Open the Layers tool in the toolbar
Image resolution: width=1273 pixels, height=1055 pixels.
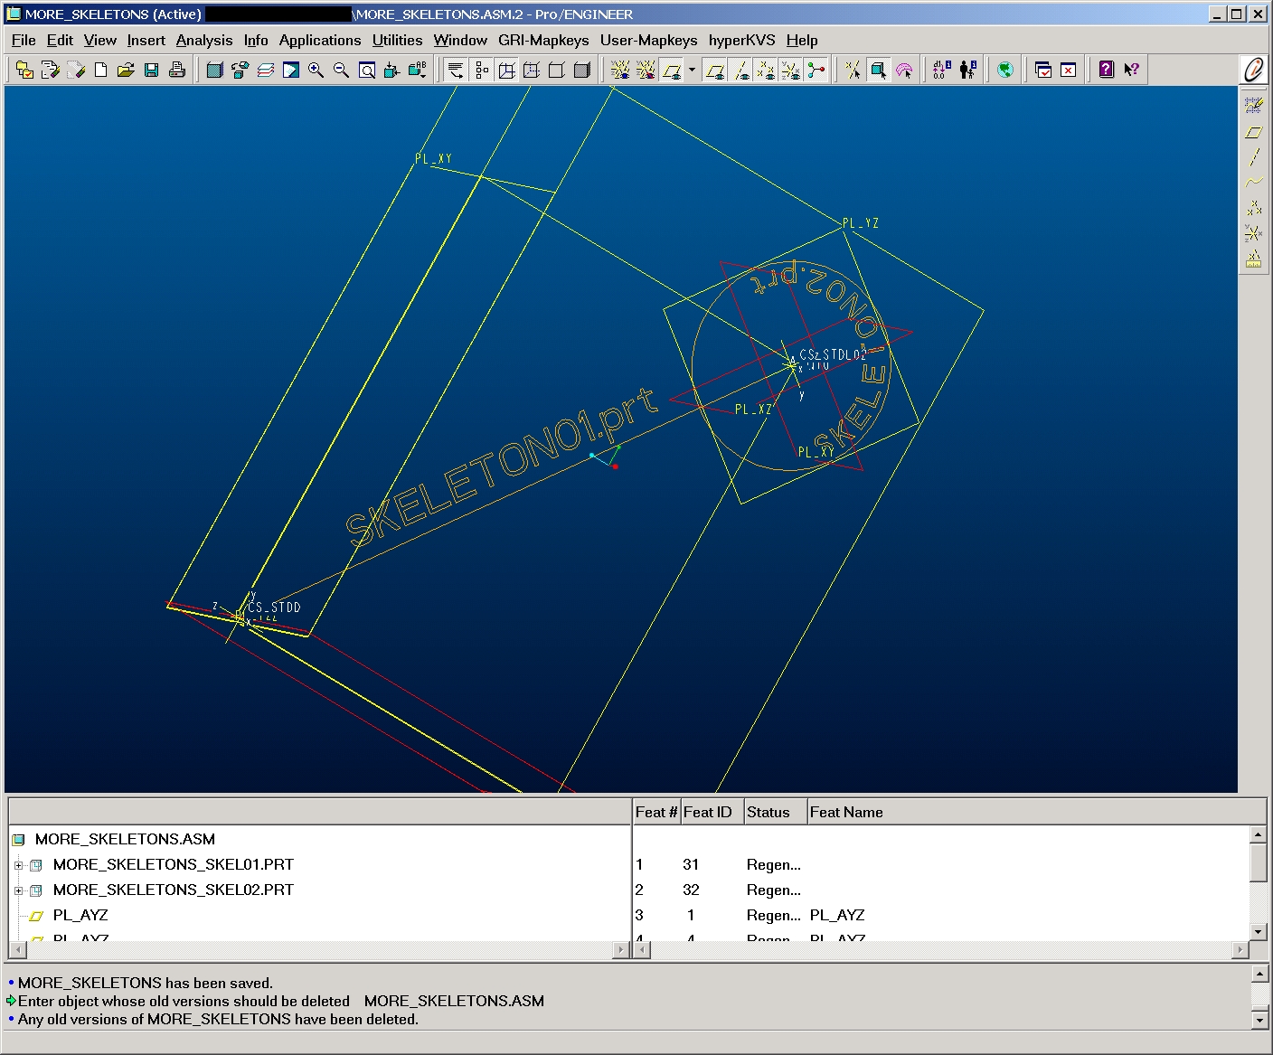point(266,70)
